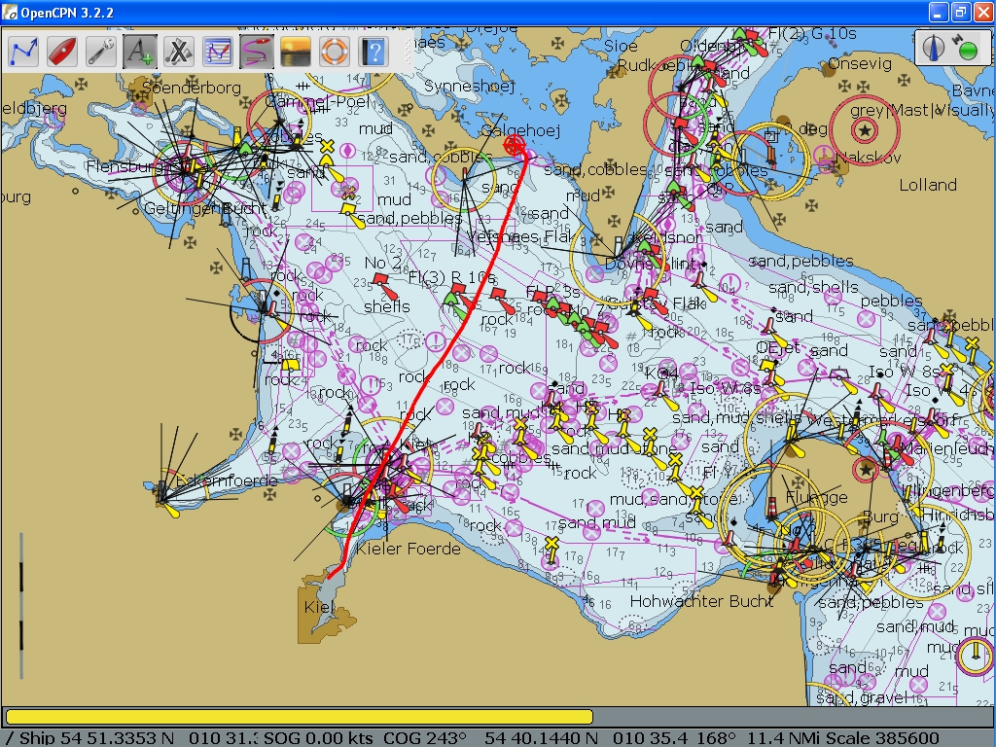Viewport: 996px width, 747px height.
Task: Open the wrench Settings toolbox
Action: coord(101,52)
